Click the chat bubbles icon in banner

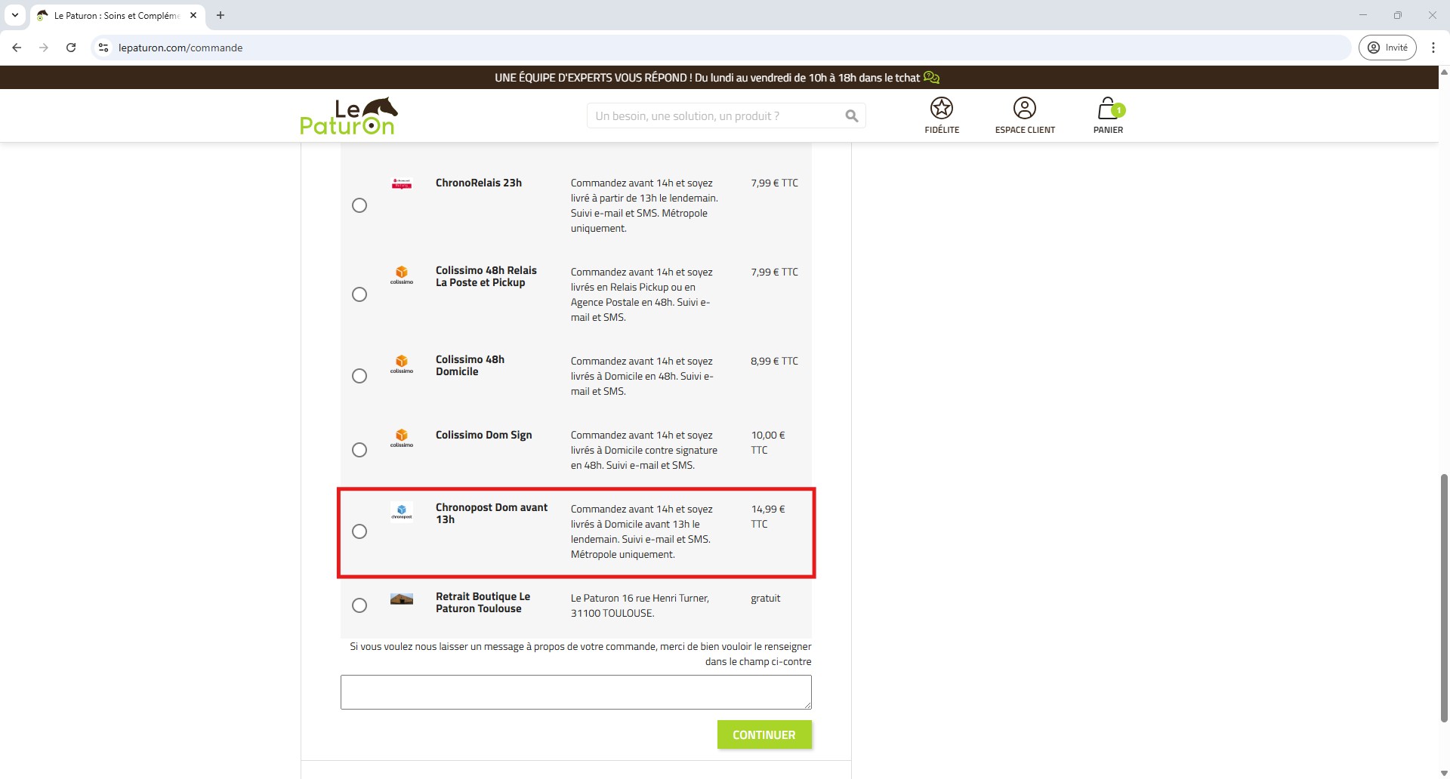(x=932, y=78)
